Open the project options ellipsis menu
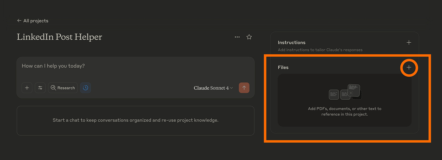The height and width of the screenshot is (160, 442). 237,37
